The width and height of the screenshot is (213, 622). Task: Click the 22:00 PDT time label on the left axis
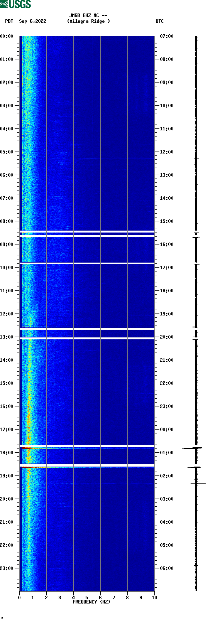click(x=7, y=545)
